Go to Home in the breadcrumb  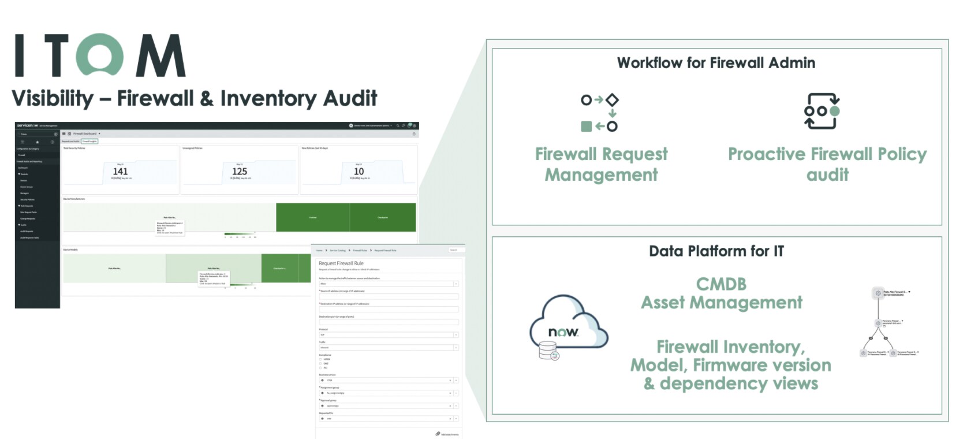click(x=319, y=251)
